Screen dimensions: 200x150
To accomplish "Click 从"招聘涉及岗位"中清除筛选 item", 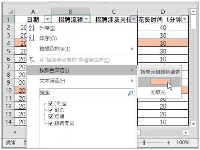I will 82,60.
